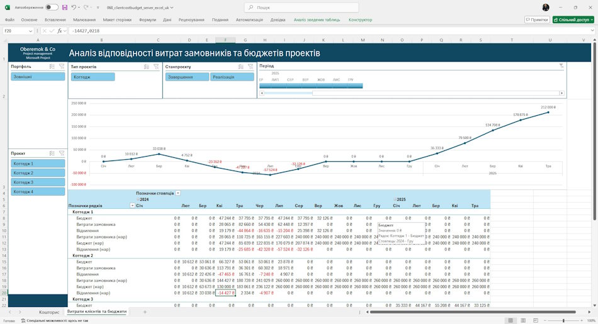Toggle multi-select on the Проєкт slicer
Viewport: 598px width, 324px height.
tap(52, 154)
